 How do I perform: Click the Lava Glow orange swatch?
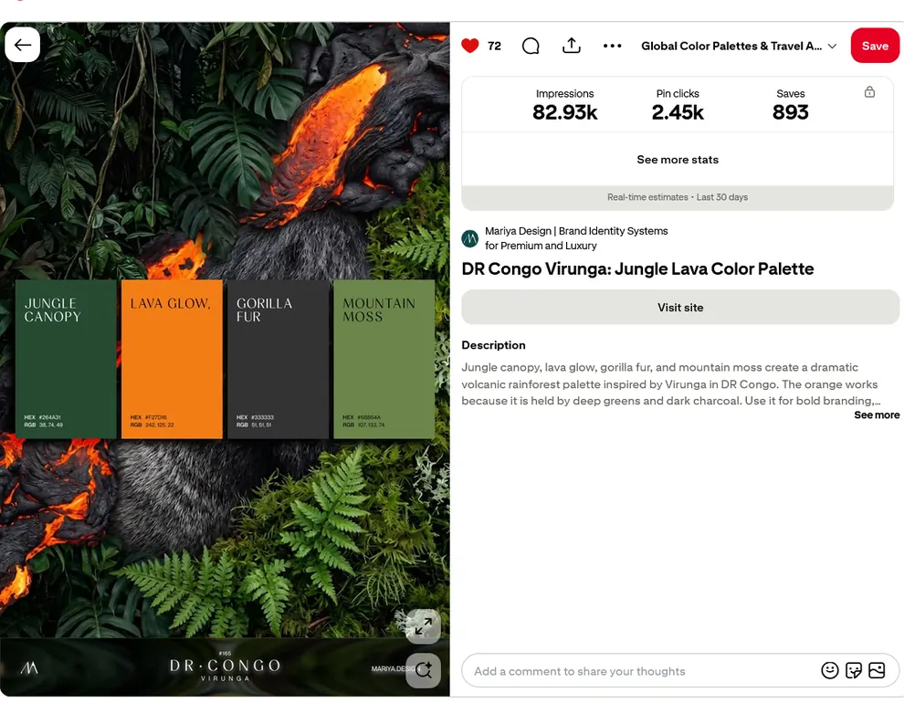tap(172, 359)
